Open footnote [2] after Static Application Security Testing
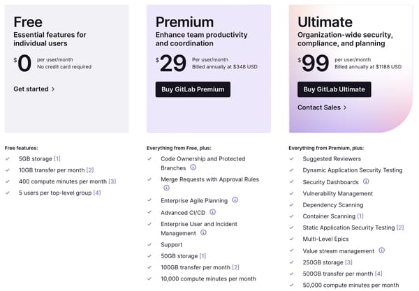Viewport: 419px width, 291px height. pyautogui.click(x=400, y=227)
